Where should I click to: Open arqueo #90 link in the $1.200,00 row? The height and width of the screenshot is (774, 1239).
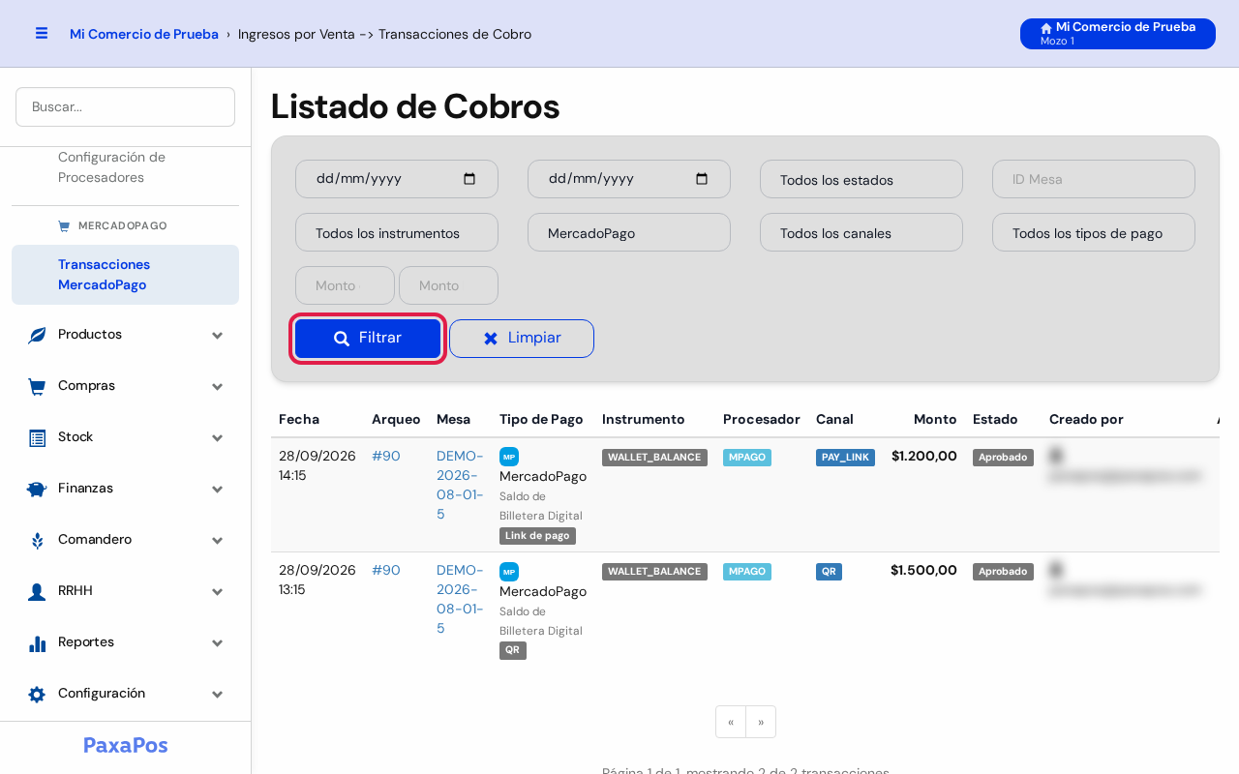click(x=386, y=456)
